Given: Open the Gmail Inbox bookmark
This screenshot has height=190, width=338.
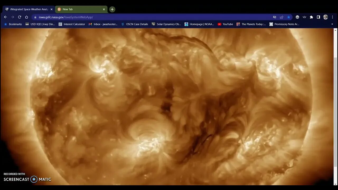Looking at the screenshot, I should coord(103,24).
